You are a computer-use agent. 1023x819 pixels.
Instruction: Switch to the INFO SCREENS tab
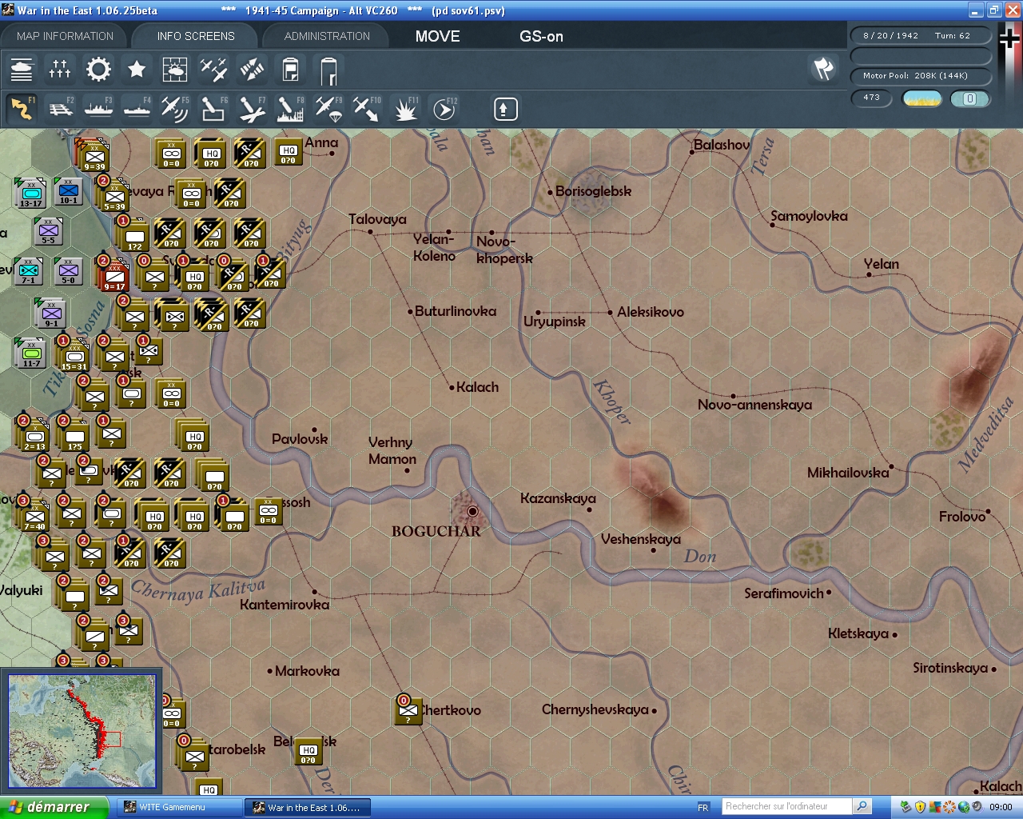tap(195, 36)
